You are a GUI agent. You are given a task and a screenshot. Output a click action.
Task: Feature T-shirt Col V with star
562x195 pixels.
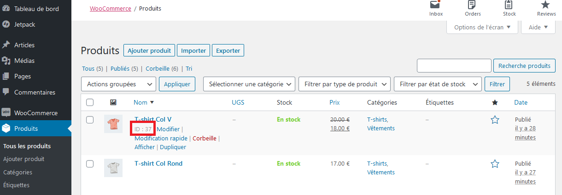click(x=495, y=120)
